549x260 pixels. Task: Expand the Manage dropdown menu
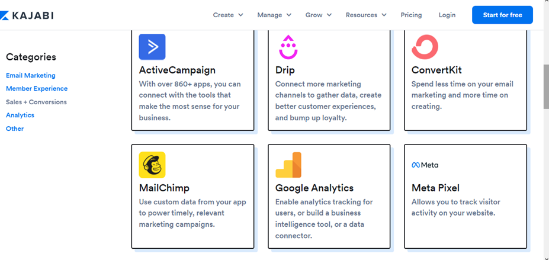pos(274,15)
